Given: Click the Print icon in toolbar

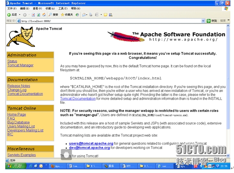Looking at the screenshot, I should [x=91, y=15].
